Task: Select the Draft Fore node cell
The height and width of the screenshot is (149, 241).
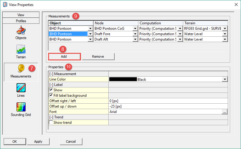Action: pyautogui.click(x=113, y=34)
